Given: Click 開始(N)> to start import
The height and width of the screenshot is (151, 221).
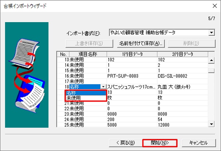Looking at the screenshot, I should 160,143.
